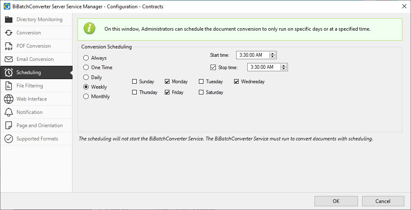Enable the Tuesday checkbox
The image size is (411, 210).
click(x=201, y=82)
